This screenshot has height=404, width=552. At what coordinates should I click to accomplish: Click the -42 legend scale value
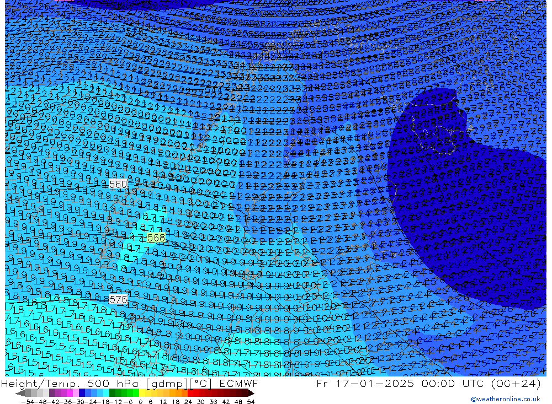tap(54, 402)
